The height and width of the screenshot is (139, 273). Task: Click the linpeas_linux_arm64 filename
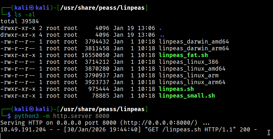coord(192,82)
